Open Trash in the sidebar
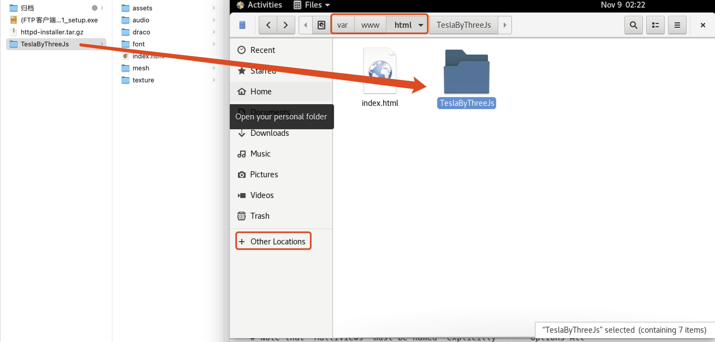Screen dimensions: 715x342 tap(260, 215)
